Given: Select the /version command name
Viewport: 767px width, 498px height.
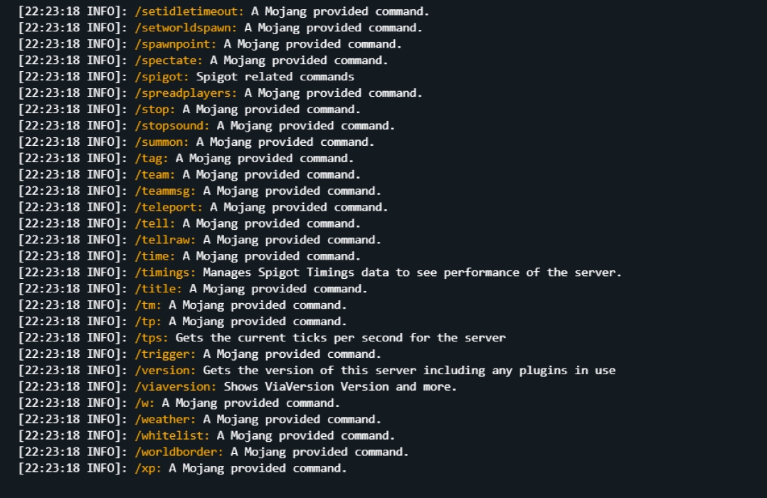Looking at the screenshot, I should point(164,371).
